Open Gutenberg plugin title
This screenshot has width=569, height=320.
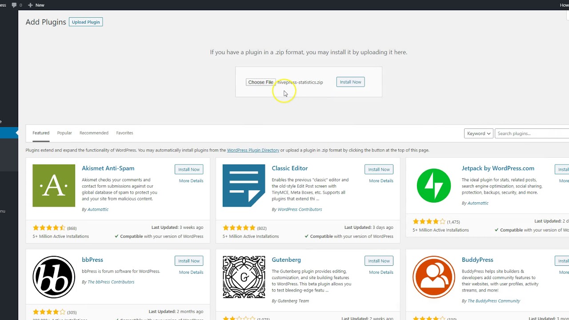[286, 260]
